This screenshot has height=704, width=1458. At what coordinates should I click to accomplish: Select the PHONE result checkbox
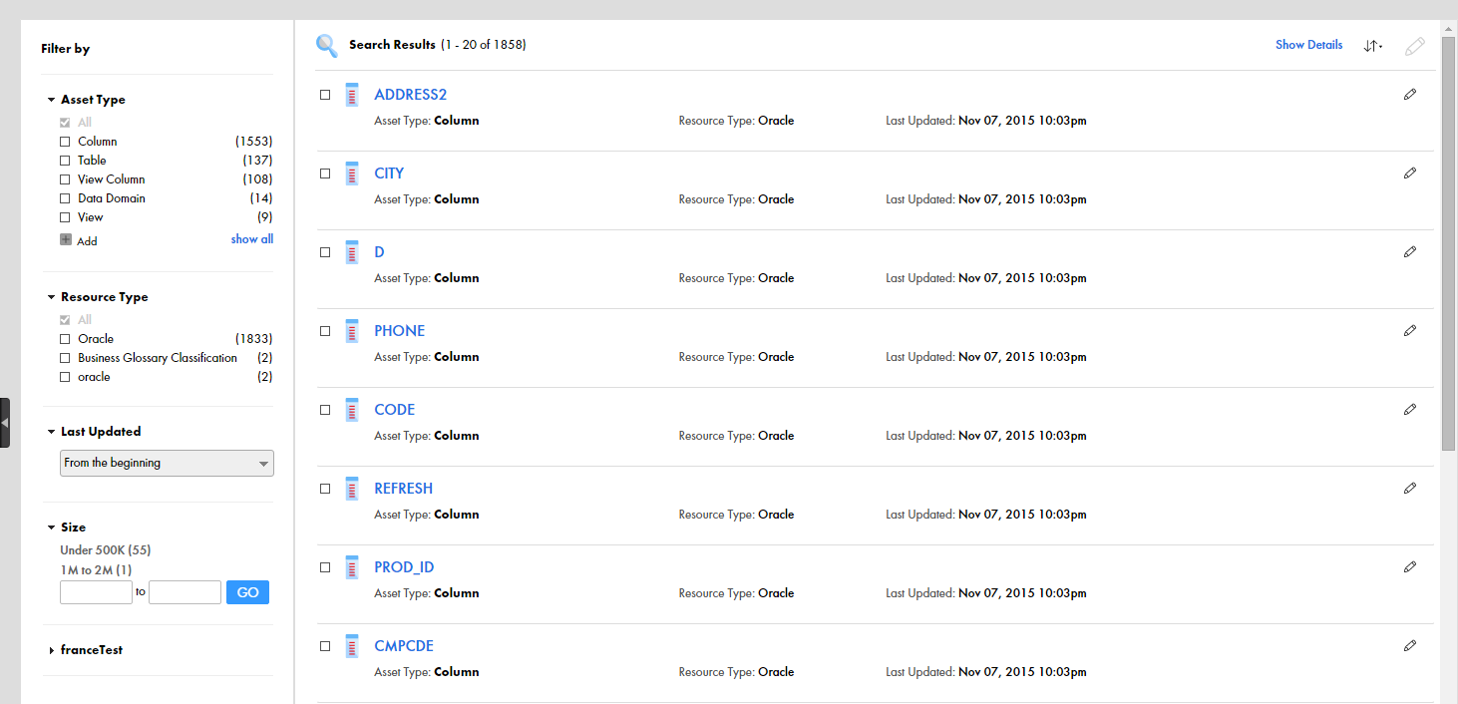[x=325, y=331]
